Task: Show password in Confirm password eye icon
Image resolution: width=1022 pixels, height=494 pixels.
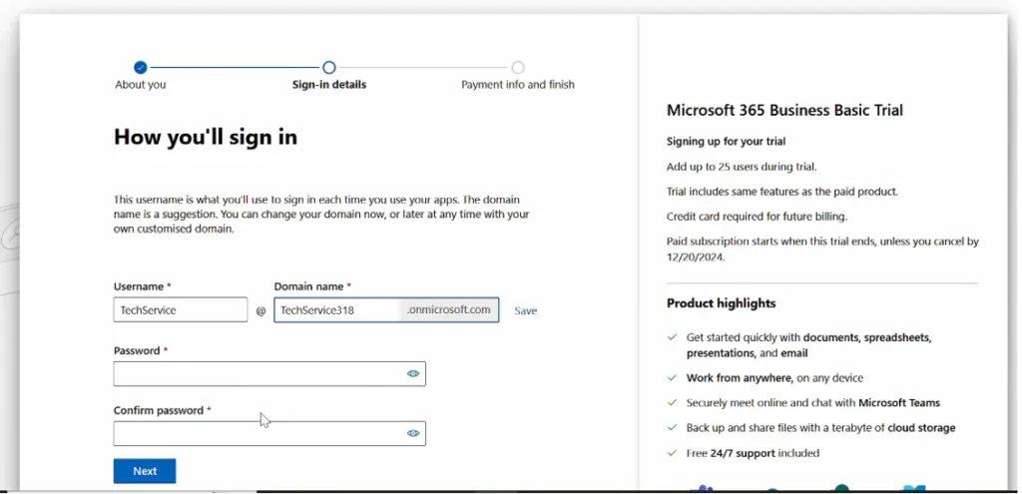Action: (x=413, y=433)
